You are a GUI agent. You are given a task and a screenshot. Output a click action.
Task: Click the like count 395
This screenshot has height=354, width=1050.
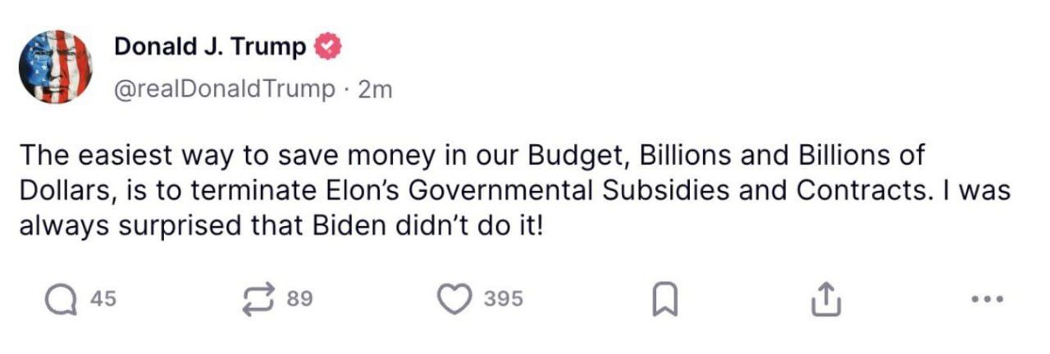(503, 300)
